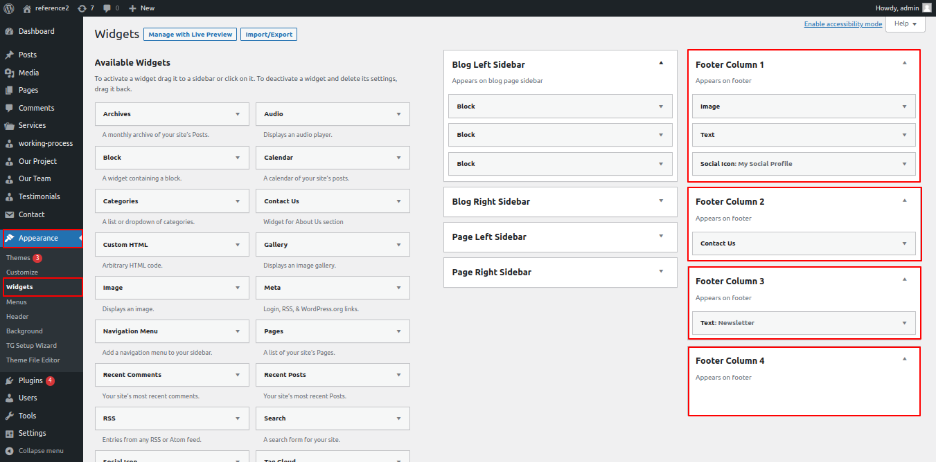The height and width of the screenshot is (462, 936).
Task: Click the Settings icon in sidebar
Action: click(x=9, y=434)
